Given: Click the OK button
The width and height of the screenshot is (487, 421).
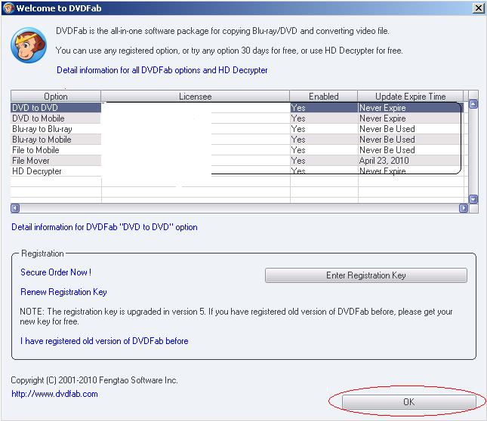Looking at the screenshot, I should pos(408,401).
